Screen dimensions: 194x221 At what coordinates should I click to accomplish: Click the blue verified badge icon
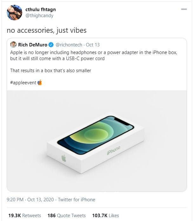pyautogui.click(x=50, y=45)
